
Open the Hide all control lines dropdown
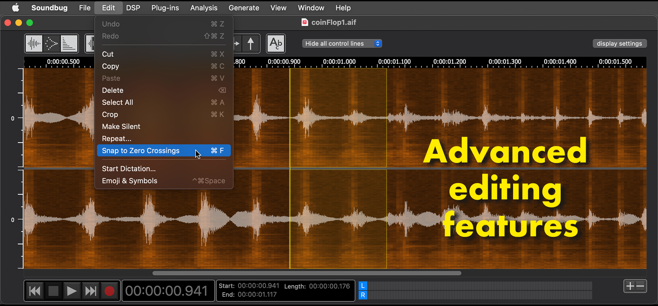tap(342, 44)
